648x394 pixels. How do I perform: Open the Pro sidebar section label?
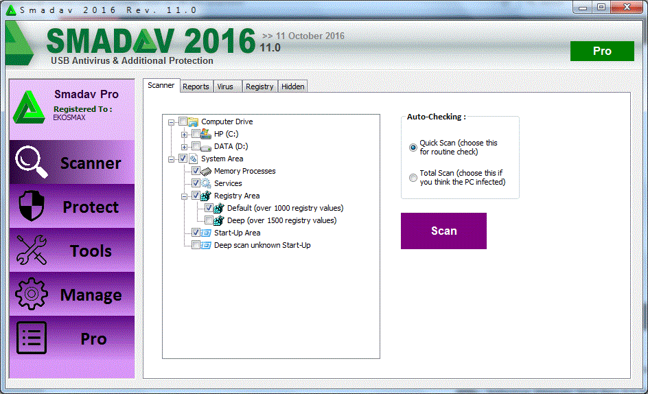click(94, 339)
